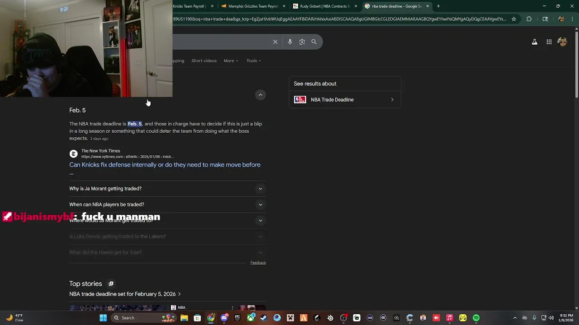Open Steam from the taskbar
Image resolution: width=579 pixels, height=325 pixels.
(264, 318)
